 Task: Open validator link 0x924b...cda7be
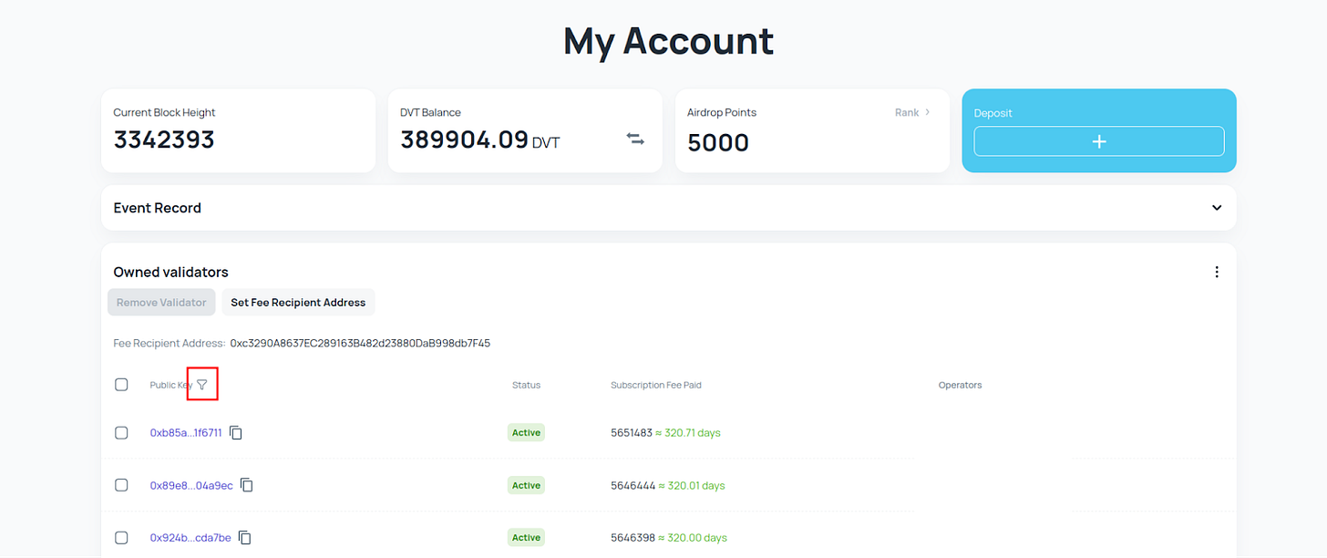(x=190, y=537)
